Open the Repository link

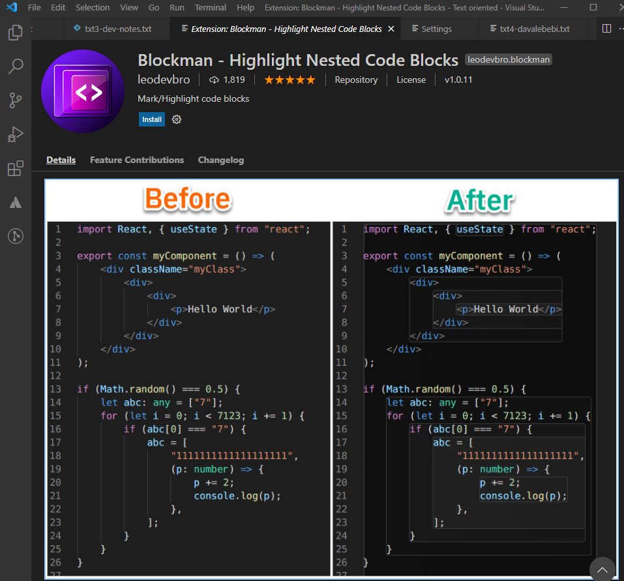[x=356, y=80]
